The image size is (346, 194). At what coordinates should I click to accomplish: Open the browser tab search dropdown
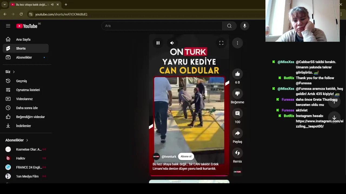5,5
